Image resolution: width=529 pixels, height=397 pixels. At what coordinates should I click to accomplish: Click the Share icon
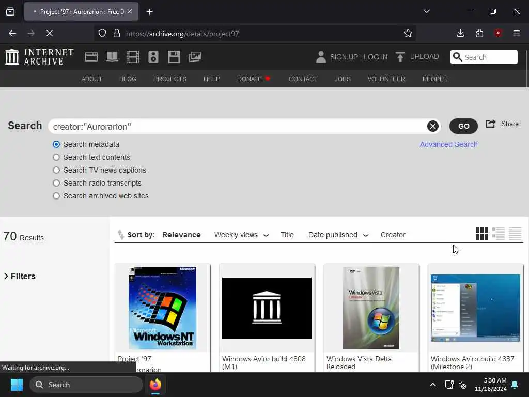491,124
